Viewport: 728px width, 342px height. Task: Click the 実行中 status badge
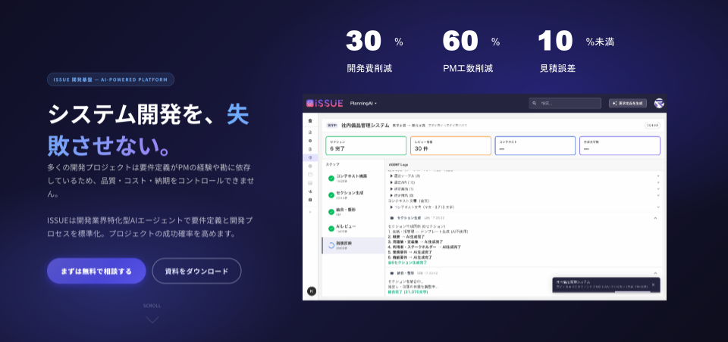click(x=331, y=125)
